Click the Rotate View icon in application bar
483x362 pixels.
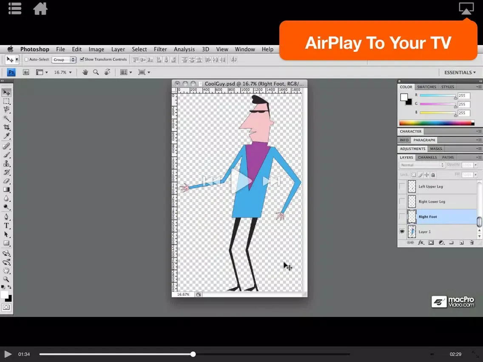107,72
